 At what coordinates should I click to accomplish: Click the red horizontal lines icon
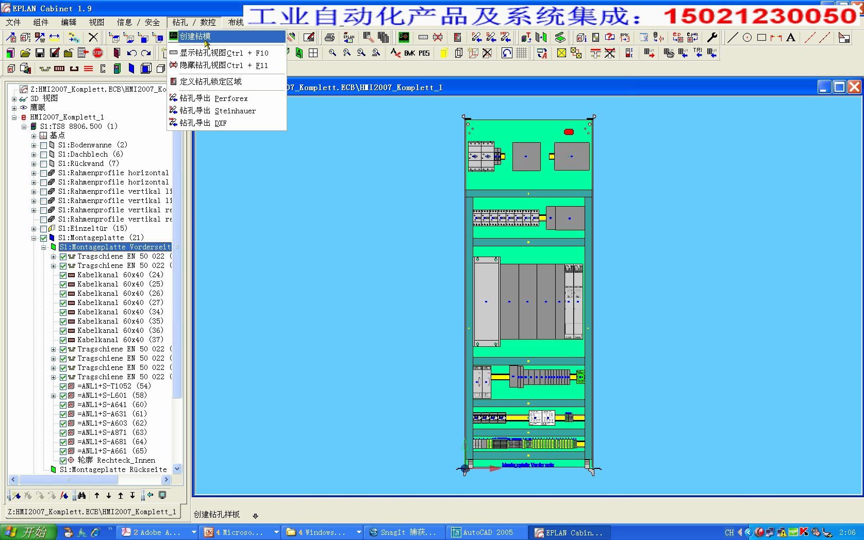[88, 69]
